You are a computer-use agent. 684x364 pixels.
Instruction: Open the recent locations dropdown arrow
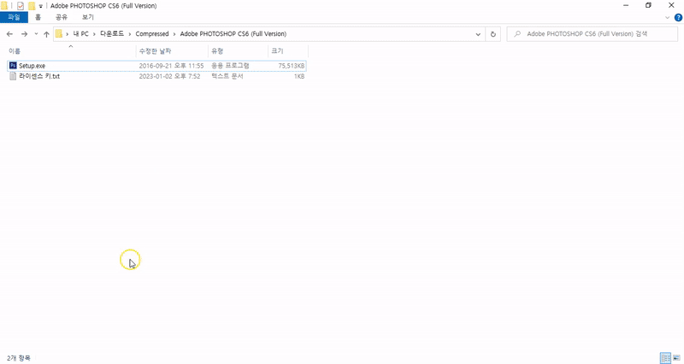tap(36, 34)
